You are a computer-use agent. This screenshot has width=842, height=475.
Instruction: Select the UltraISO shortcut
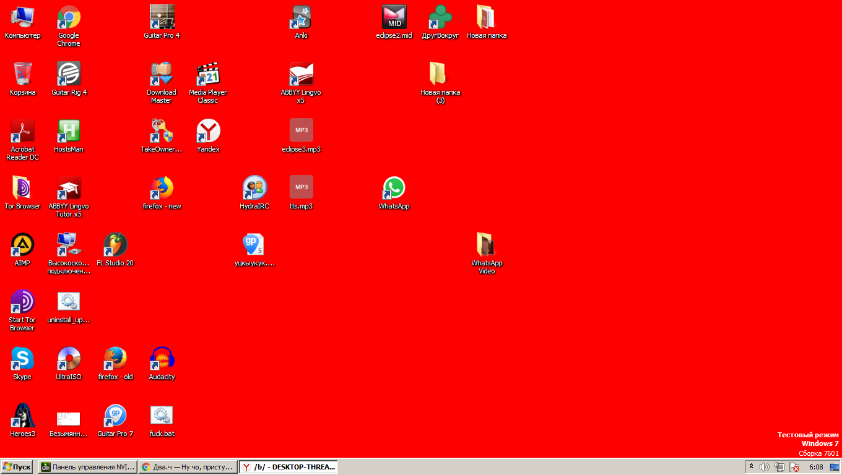[x=69, y=359]
